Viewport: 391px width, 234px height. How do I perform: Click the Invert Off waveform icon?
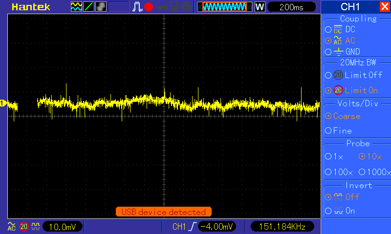338,196
